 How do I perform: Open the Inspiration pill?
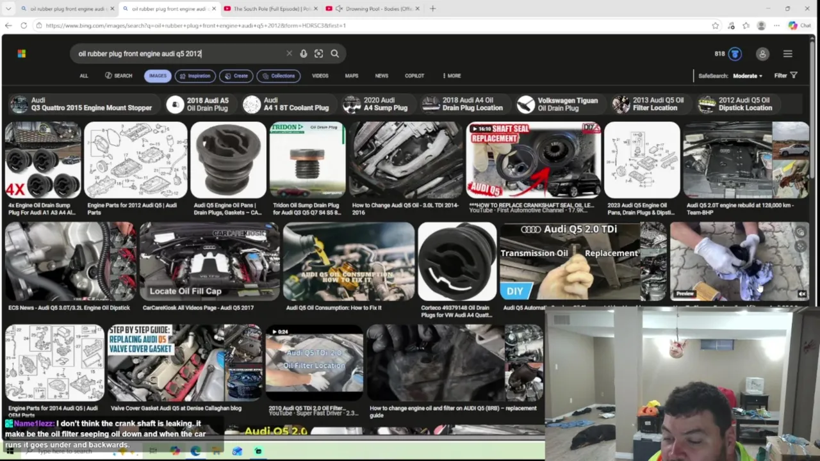(x=195, y=76)
